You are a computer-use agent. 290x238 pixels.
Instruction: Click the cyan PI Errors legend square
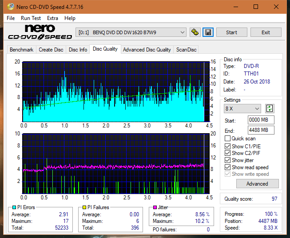[x=14, y=207]
